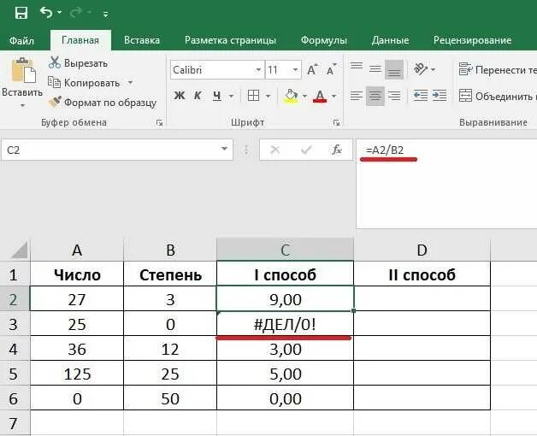This screenshot has width=537, height=436.
Task: Apply red font color A
Action: [320, 96]
